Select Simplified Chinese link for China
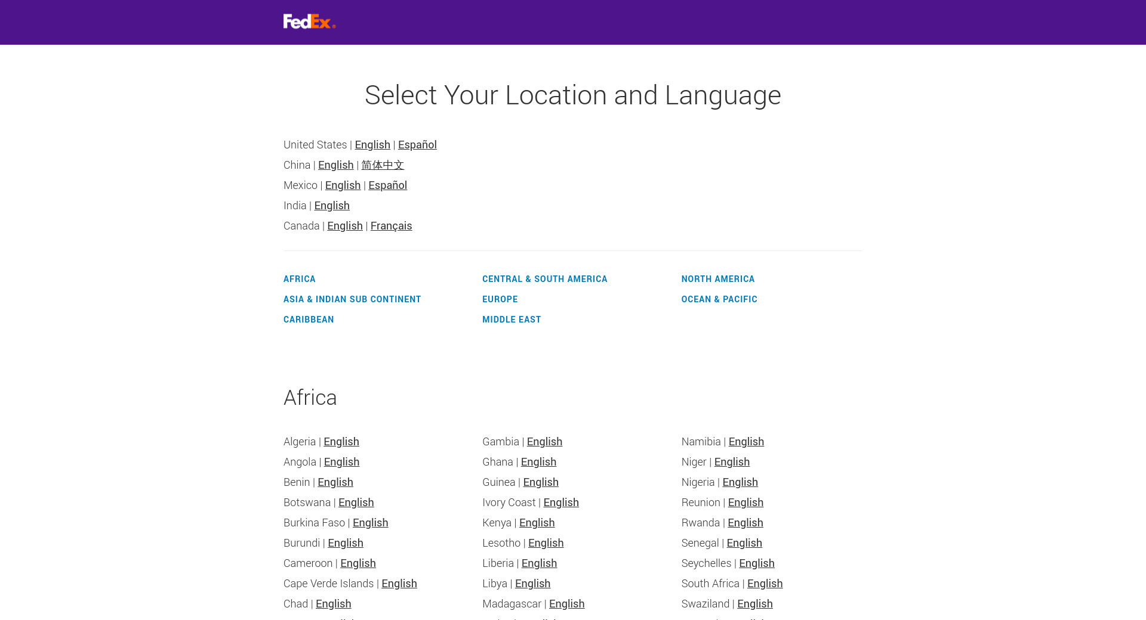This screenshot has height=620, width=1146. [x=383, y=165]
